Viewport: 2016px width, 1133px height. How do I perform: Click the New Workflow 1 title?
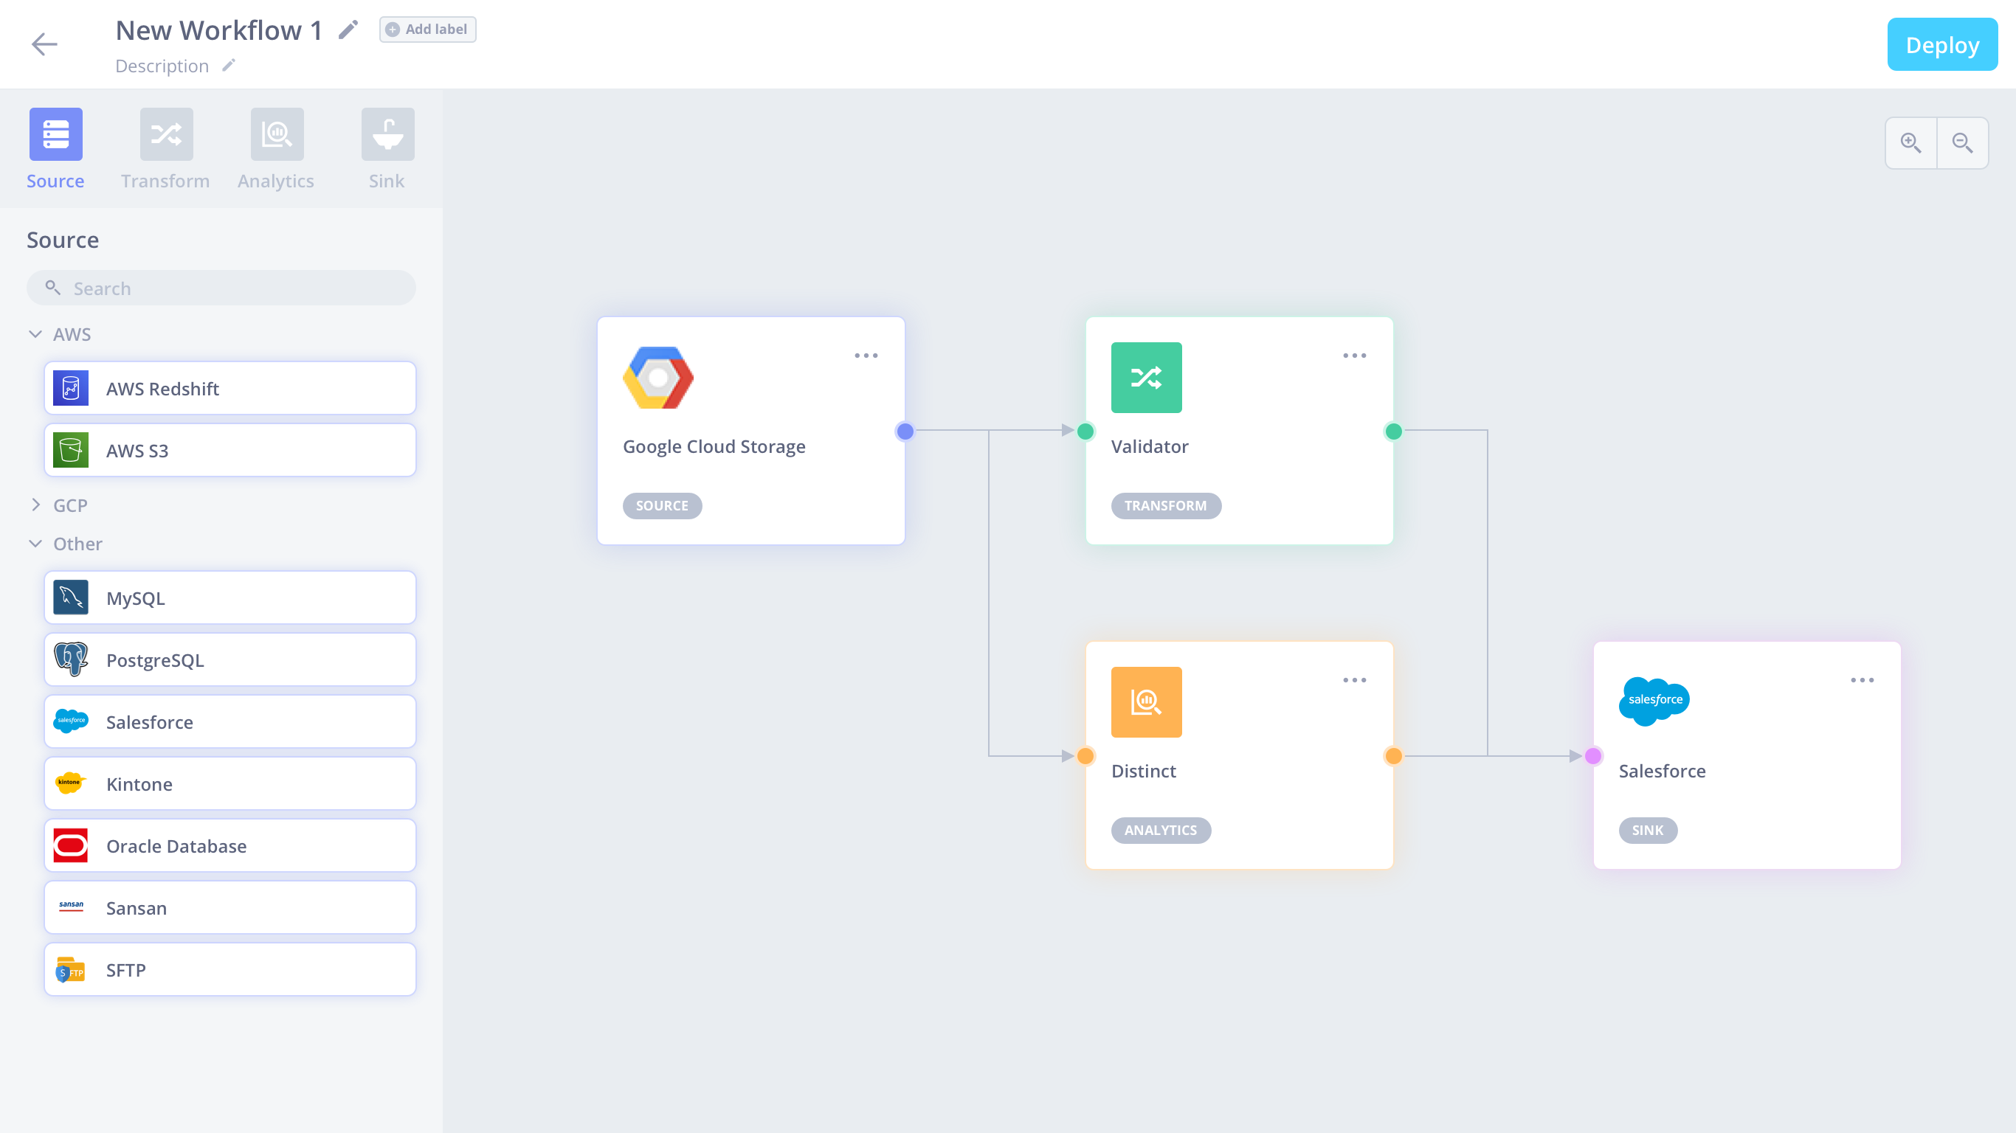pyautogui.click(x=219, y=30)
